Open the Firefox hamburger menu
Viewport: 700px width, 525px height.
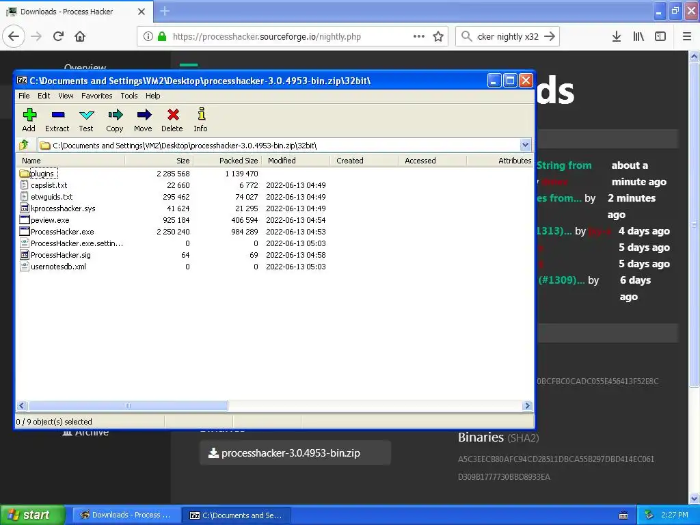point(687,36)
